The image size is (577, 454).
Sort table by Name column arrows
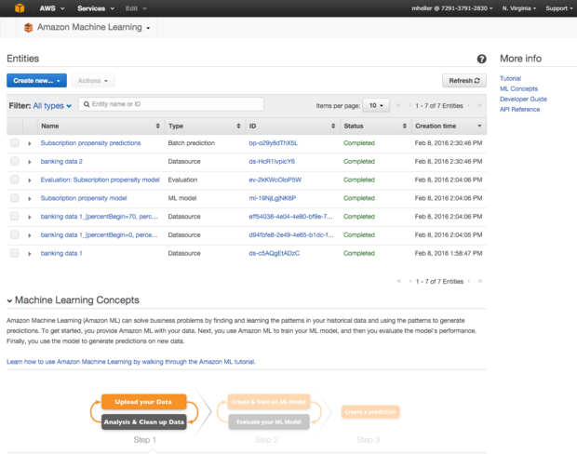coord(158,126)
